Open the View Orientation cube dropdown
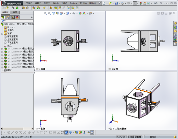Image resolution: width=178 pixels, height=139 pixels. 62,13
